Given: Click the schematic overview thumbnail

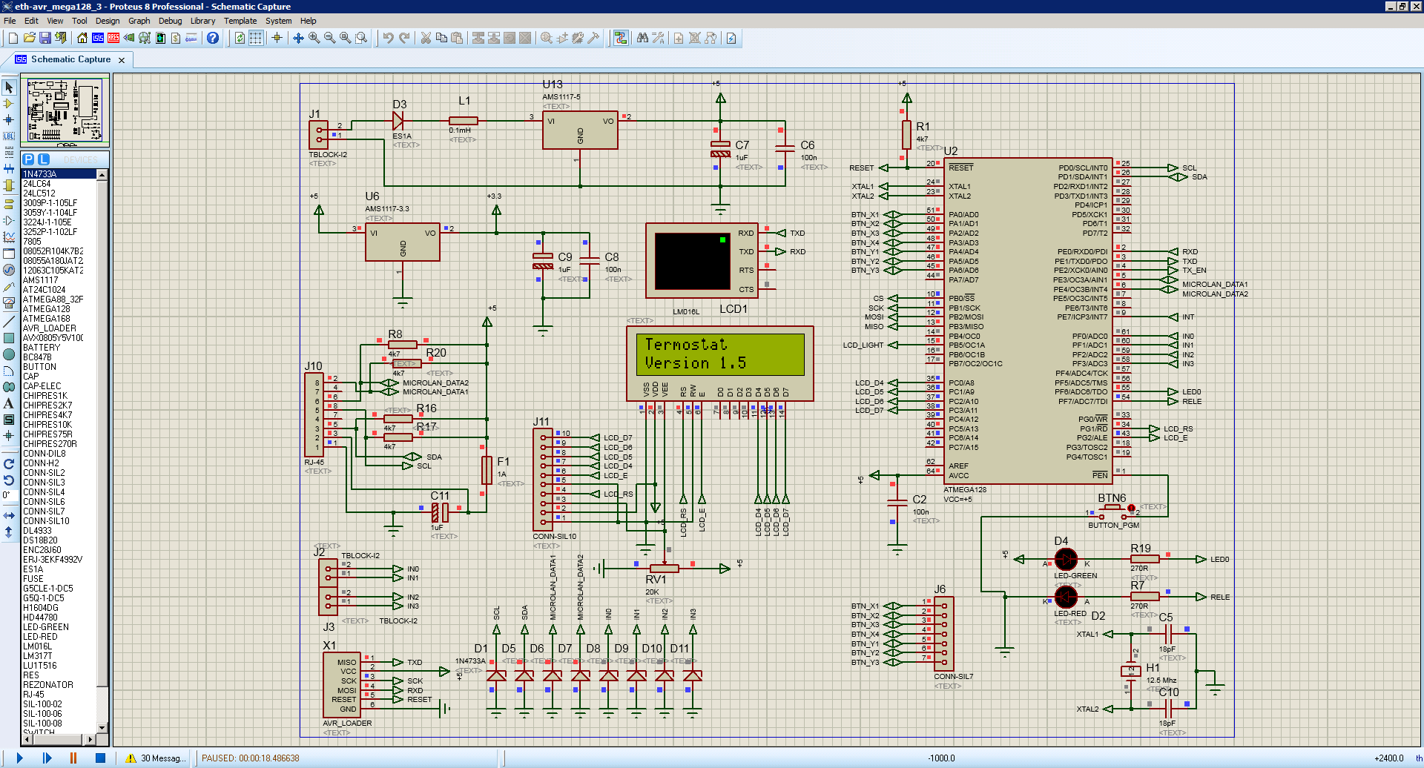Looking at the screenshot, I should tap(65, 110).
